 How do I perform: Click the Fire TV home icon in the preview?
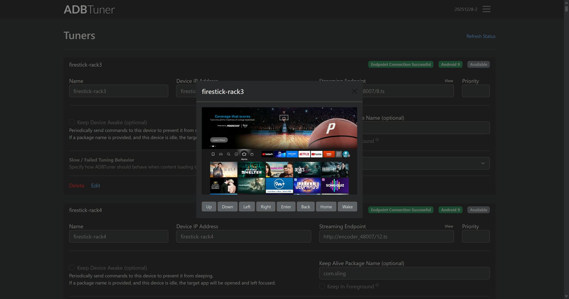[x=244, y=154]
